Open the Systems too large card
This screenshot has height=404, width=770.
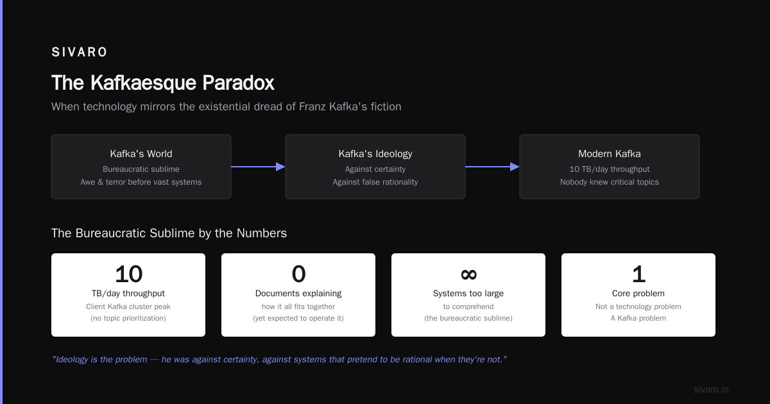point(468,295)
